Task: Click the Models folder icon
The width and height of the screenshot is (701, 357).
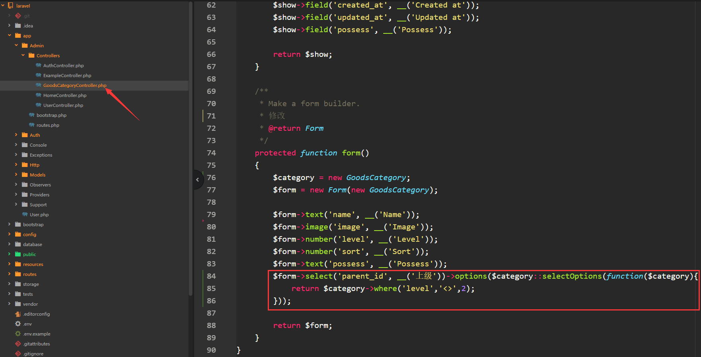Action: (25, 175)
